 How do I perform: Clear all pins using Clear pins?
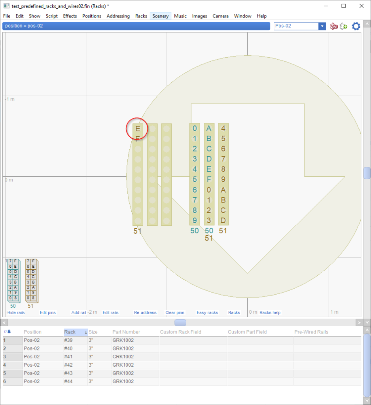175,312
